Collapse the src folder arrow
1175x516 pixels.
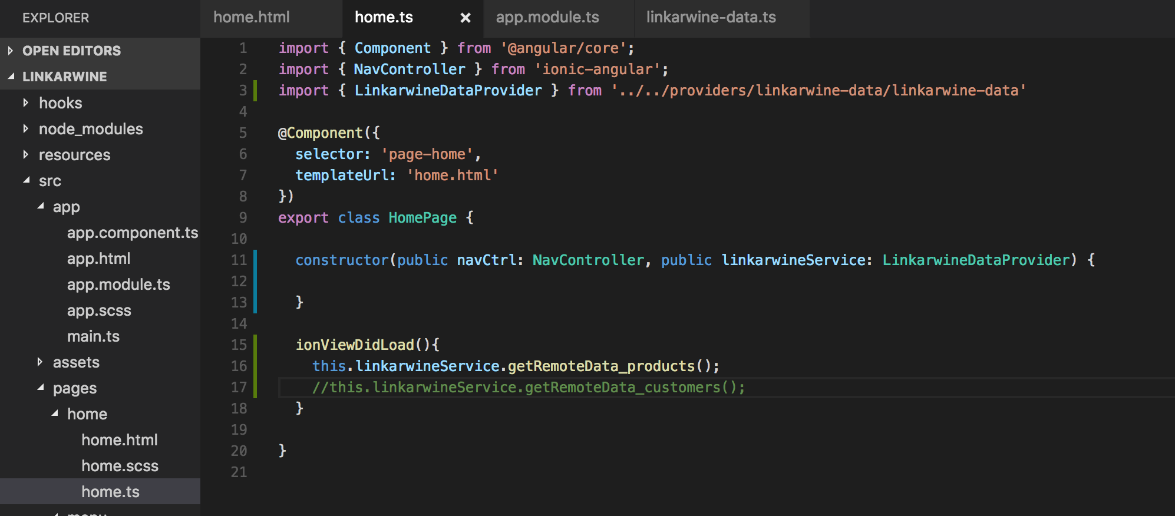tap(26, 180)
